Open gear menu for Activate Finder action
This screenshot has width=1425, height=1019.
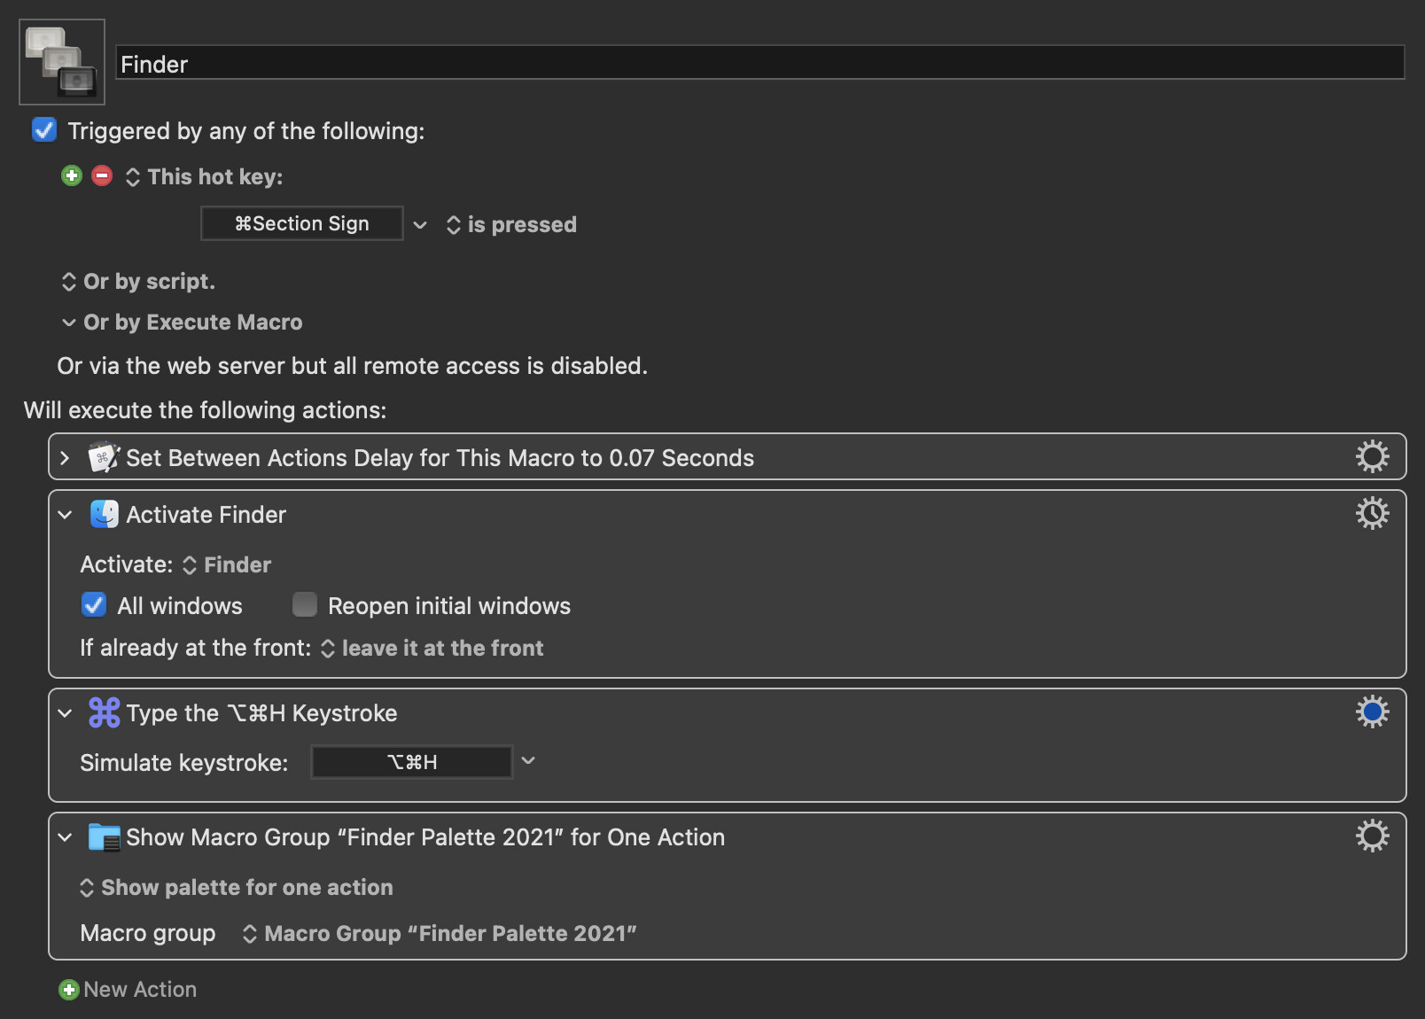[1372, 513]
